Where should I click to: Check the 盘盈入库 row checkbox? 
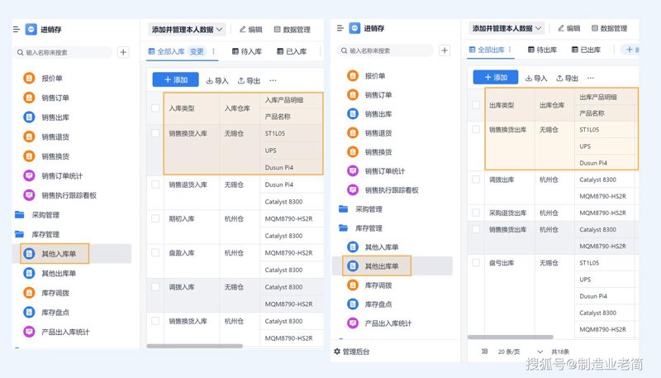[155, 253]
